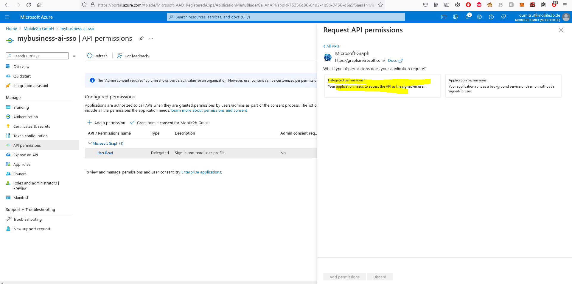Open Azure notifications bell showing 2 alerts
The height and width of the screenshot is (284, 572).
pyautogui.click(x=467, y=17)
